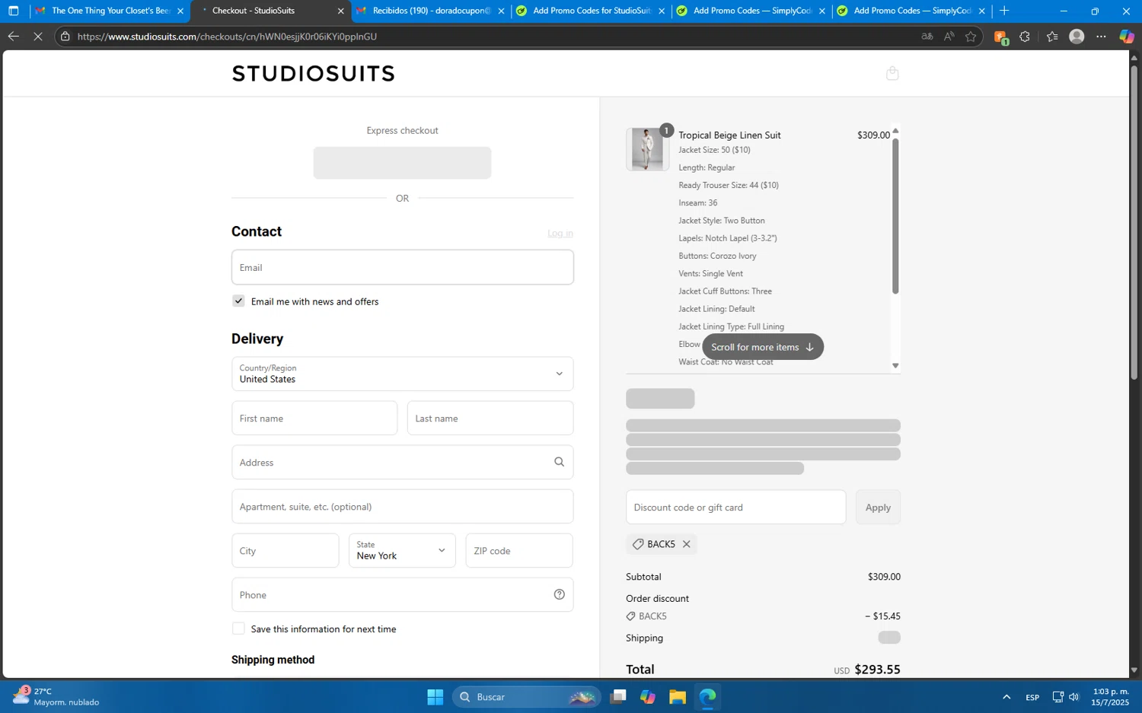Click the address search magnifier icon
This screenshot has height=713, width=1142.
pyautogui.click(x=559, y=462)
